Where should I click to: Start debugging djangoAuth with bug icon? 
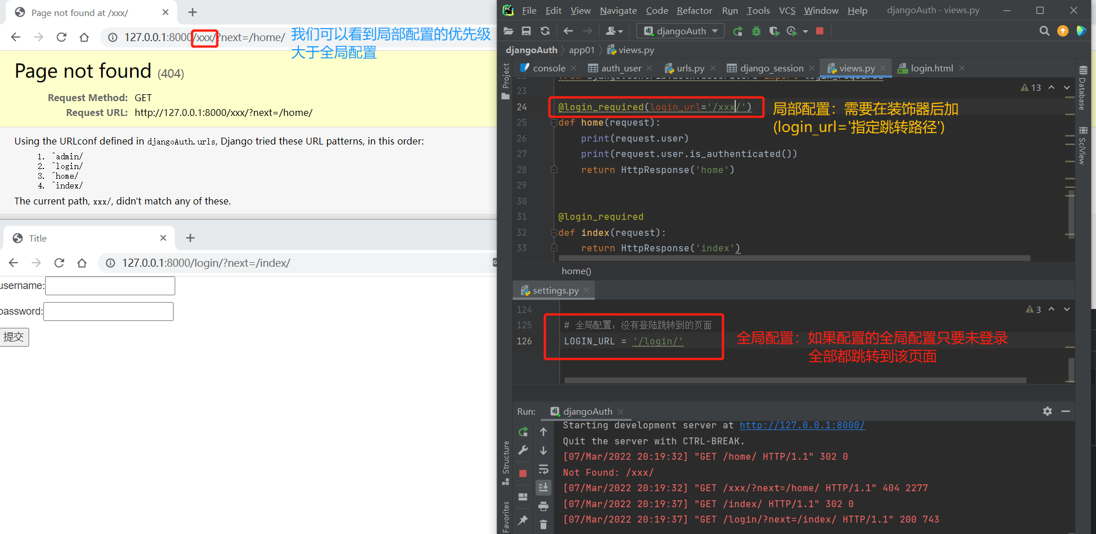pos(756,31)
